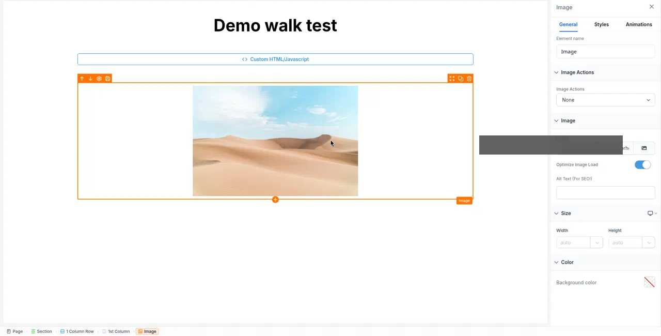This screenshot has width=661, height=336.
Task: Click the Alt Text input field
Action: [605, 192]
